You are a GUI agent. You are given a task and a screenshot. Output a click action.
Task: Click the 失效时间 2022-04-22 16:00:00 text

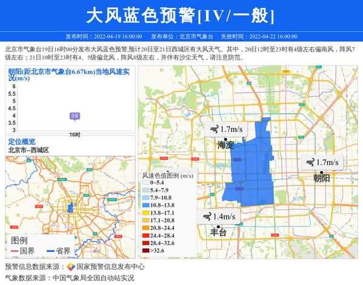pyautogui.click(x=259, y=36)
